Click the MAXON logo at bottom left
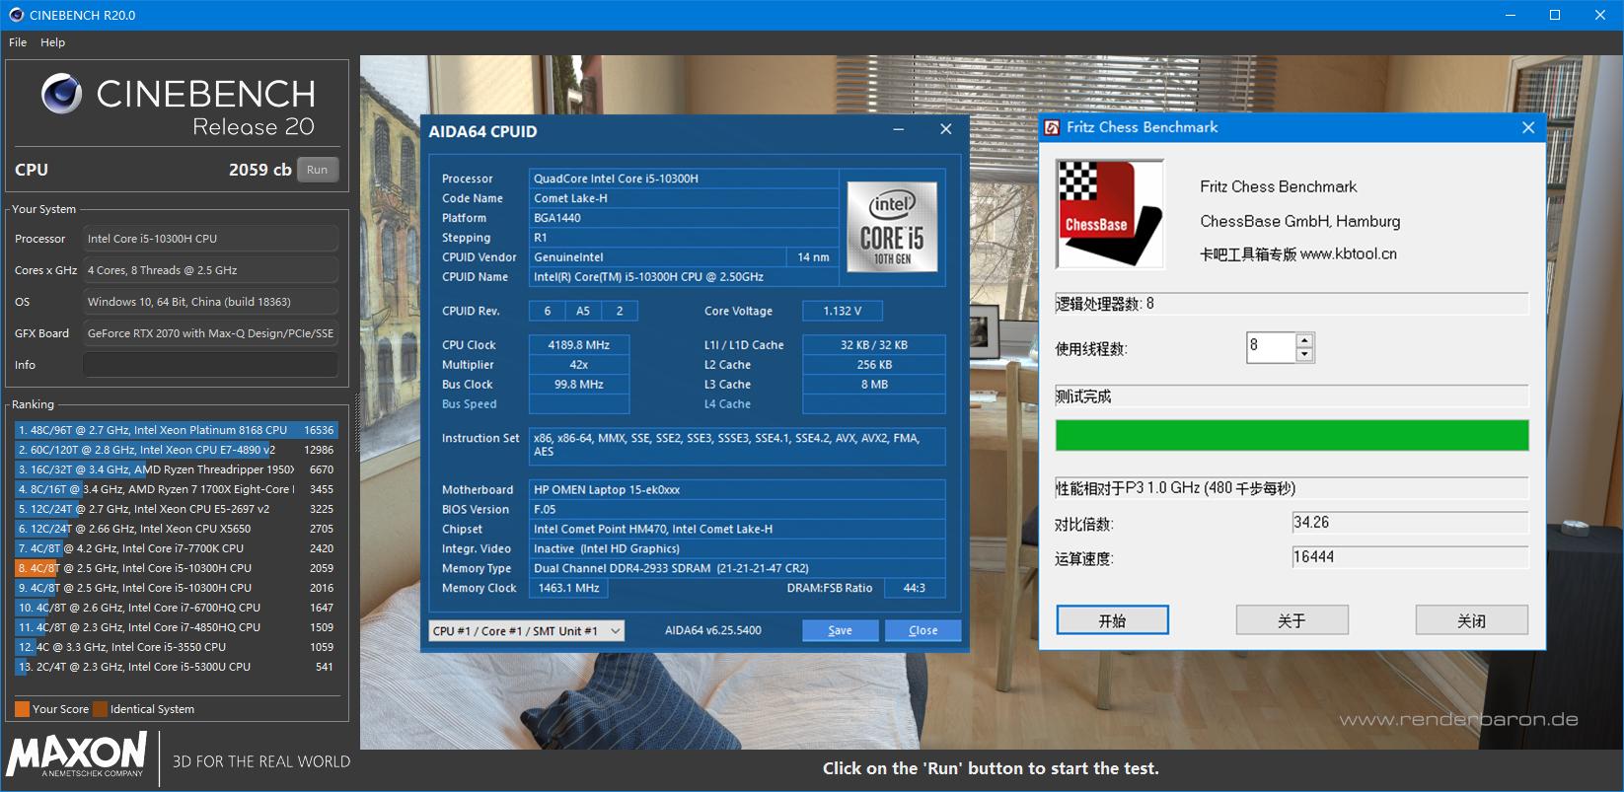Screen dimensions: 1624x792 pos(77,755)
